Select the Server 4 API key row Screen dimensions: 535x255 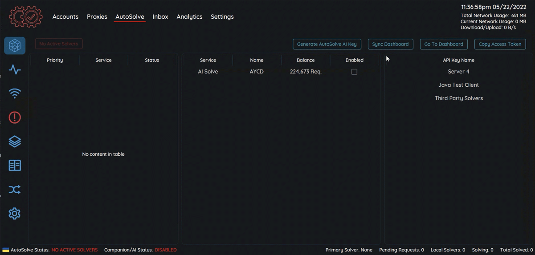coord(459,72)
